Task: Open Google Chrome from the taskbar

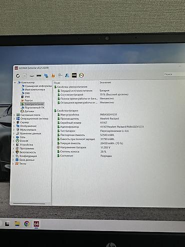Action: (x=26, y=224)
